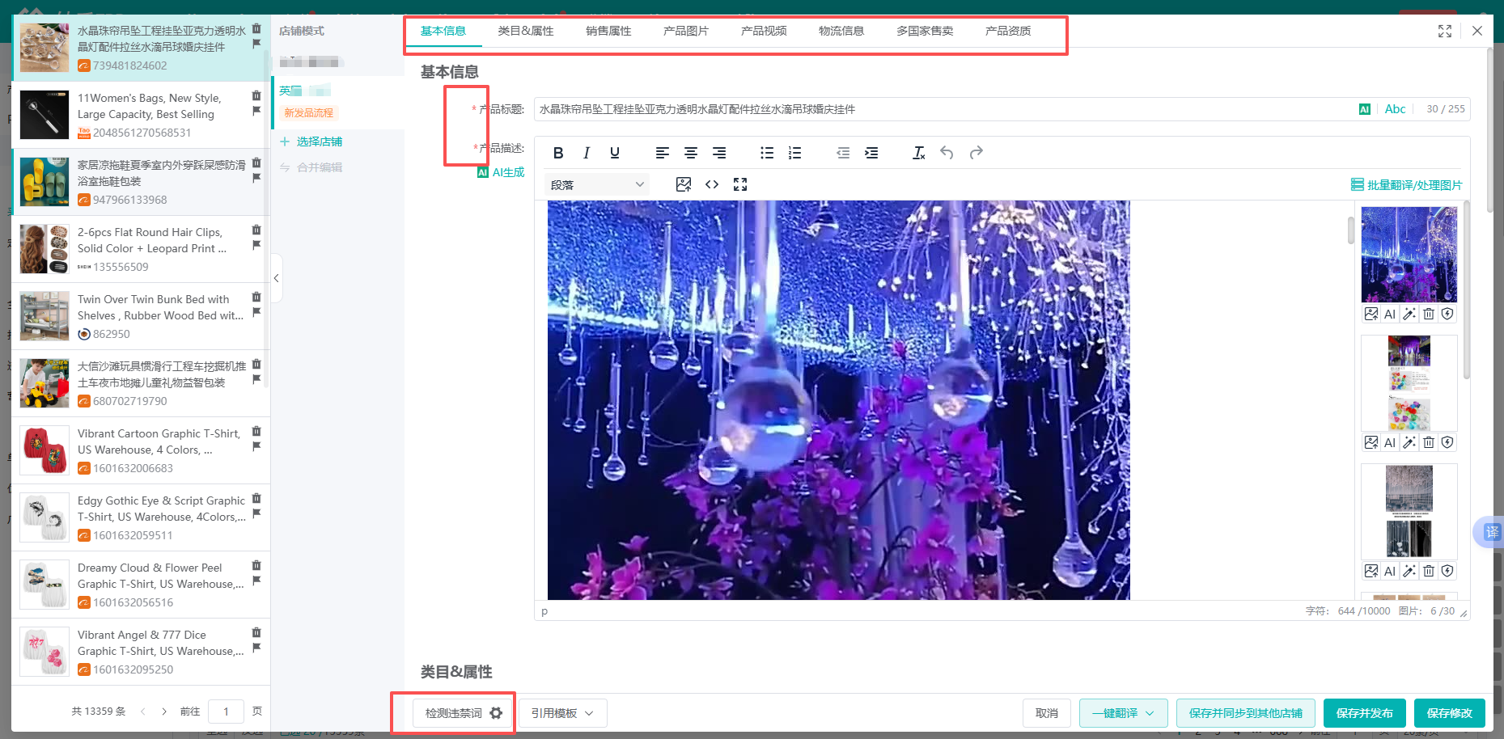Viewport: 1504px width, 739px height.
Task: Click the 检测违禁词 prohibited words check button
Action: point(453,712)
